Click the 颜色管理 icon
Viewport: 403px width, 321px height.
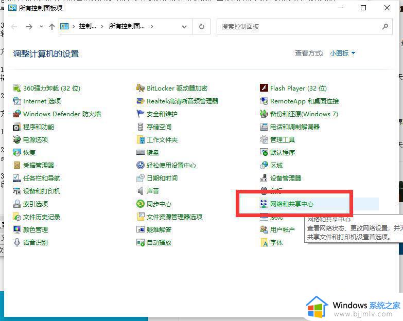(16, 229)
